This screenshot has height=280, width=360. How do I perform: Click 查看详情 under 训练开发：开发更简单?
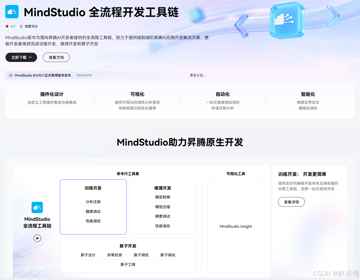291,202
